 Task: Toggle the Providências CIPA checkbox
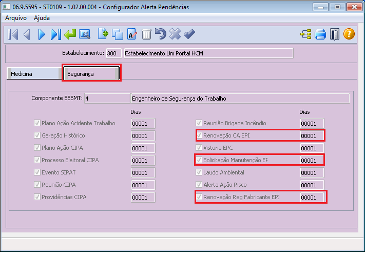(x=37, y=197)
